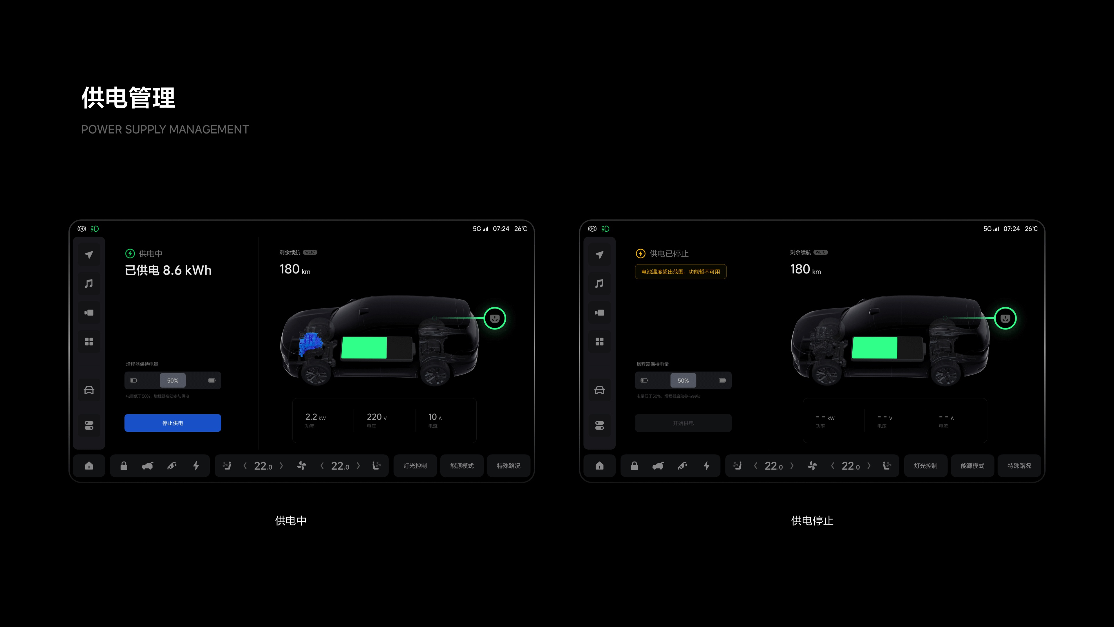Image resolution: width=1114 pixels, height=627 pixels.
Task: Open 能源模式 tab on right screen
Action: click(x=972, y=466)
